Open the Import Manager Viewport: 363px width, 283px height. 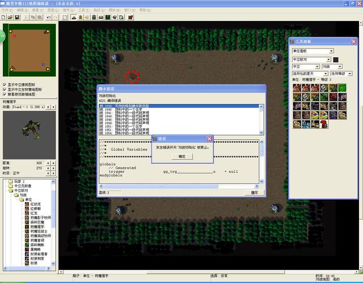(122, 18)
